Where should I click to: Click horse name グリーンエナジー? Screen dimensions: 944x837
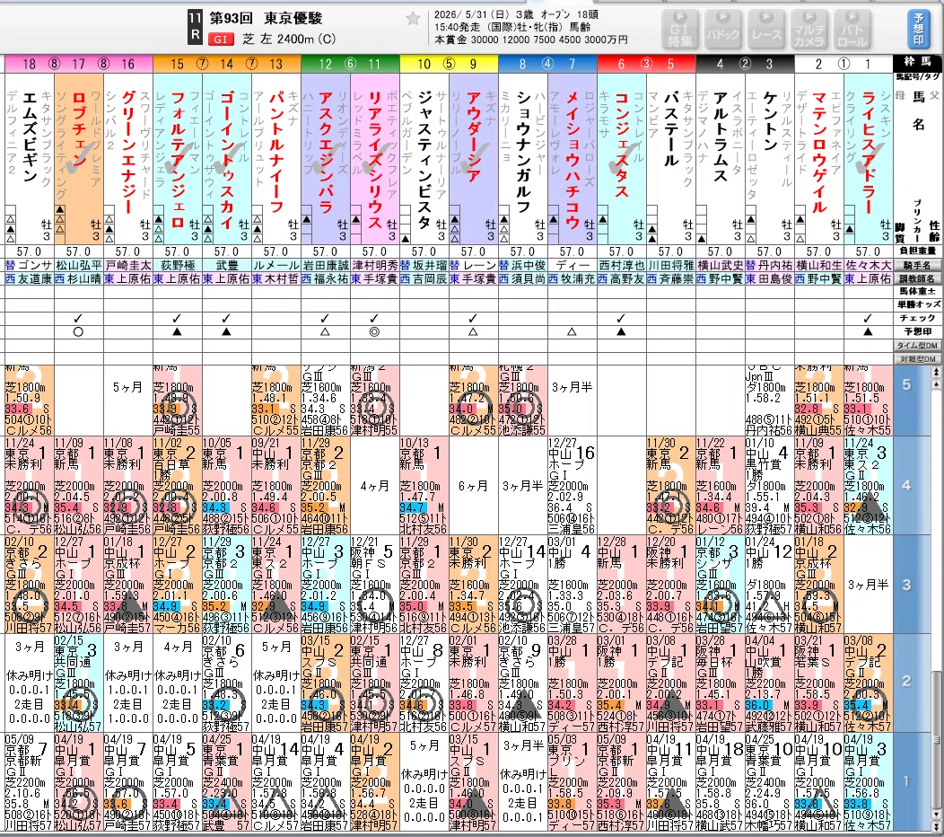click(129, 152)
